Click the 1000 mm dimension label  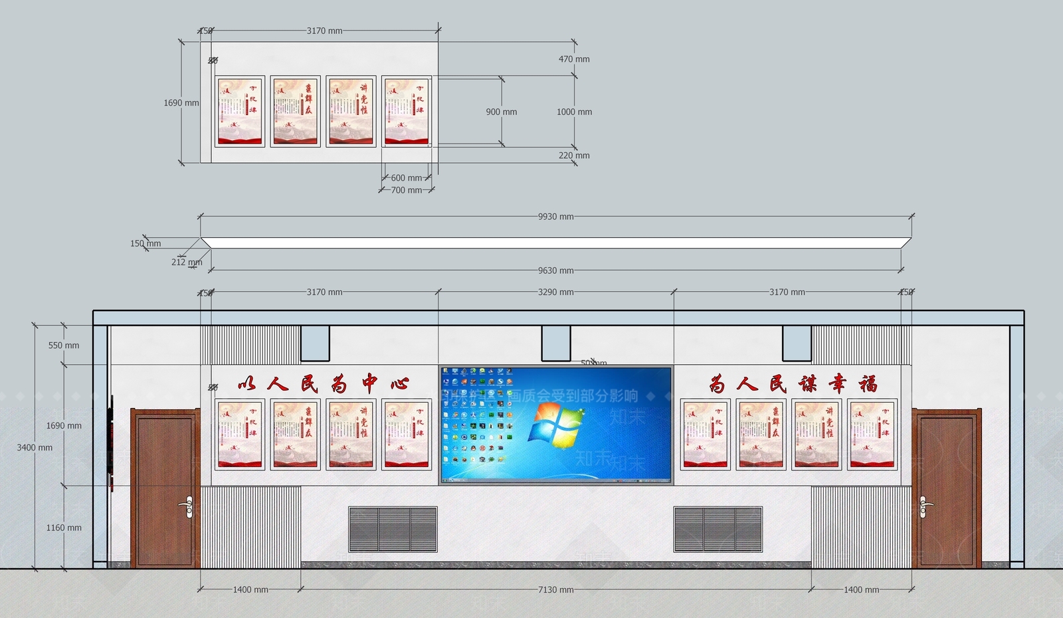click(574, 112)
